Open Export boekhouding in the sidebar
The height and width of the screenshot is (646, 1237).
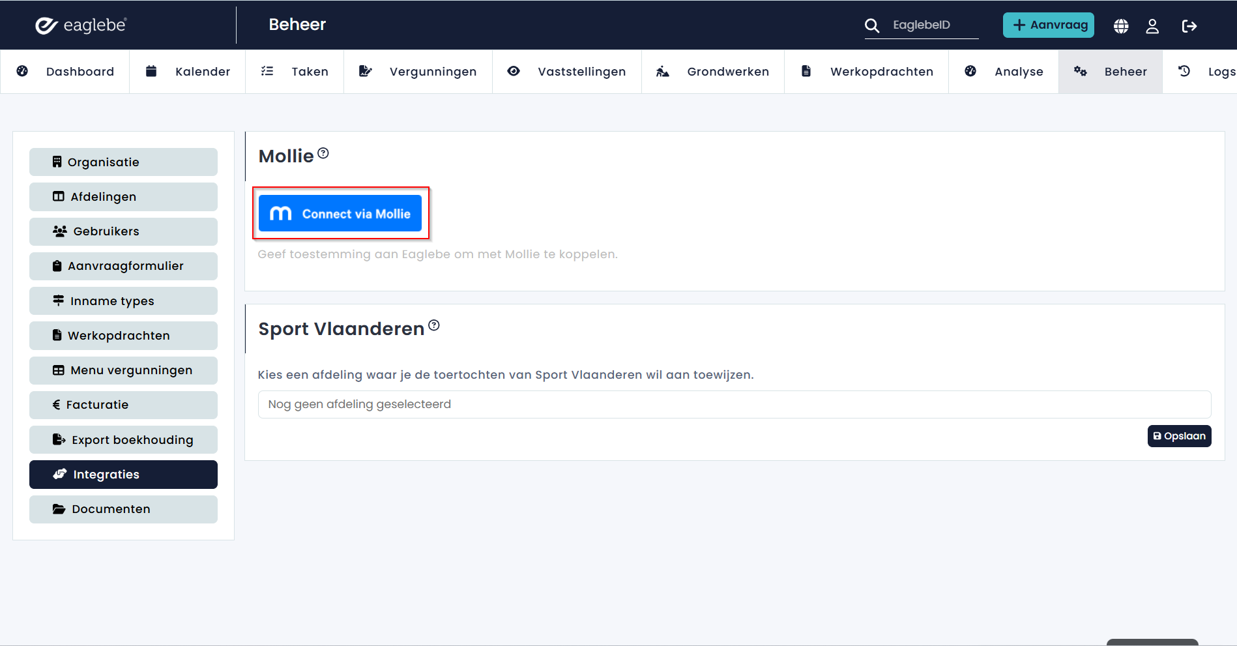tap(123, 440)
